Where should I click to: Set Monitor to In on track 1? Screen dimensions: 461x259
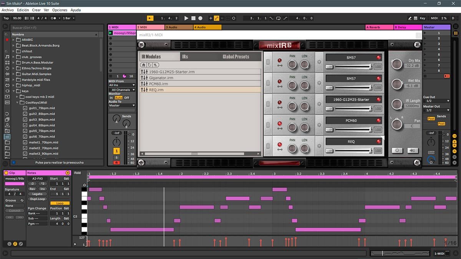click(x=111, y=98)
